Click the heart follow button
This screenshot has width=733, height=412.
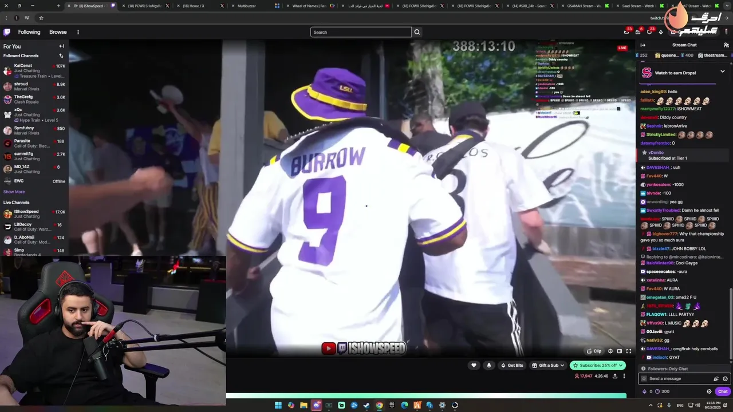coord(474,365)
